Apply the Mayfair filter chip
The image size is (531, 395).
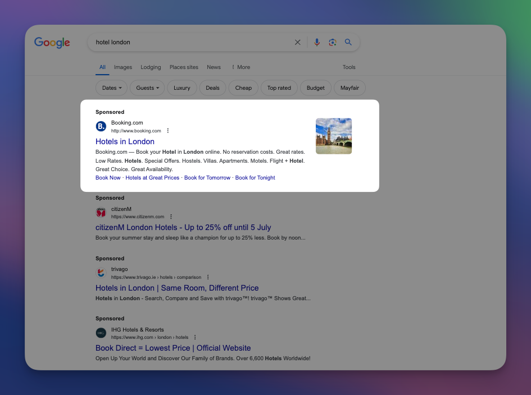[350, 88]
